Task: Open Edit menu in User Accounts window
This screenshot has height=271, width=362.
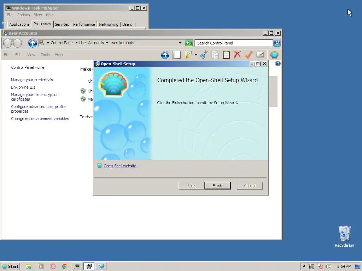Action: click(x=18, y=55)
